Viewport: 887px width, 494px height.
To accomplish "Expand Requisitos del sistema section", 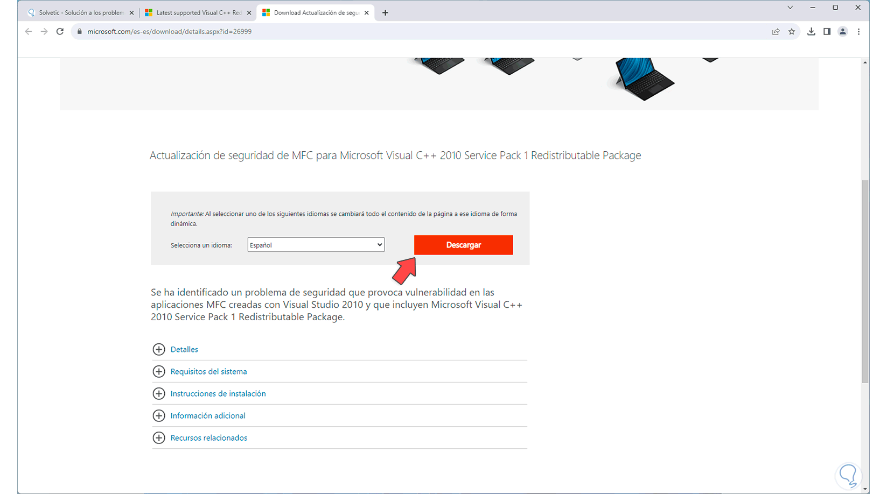I will coord(159,371).
